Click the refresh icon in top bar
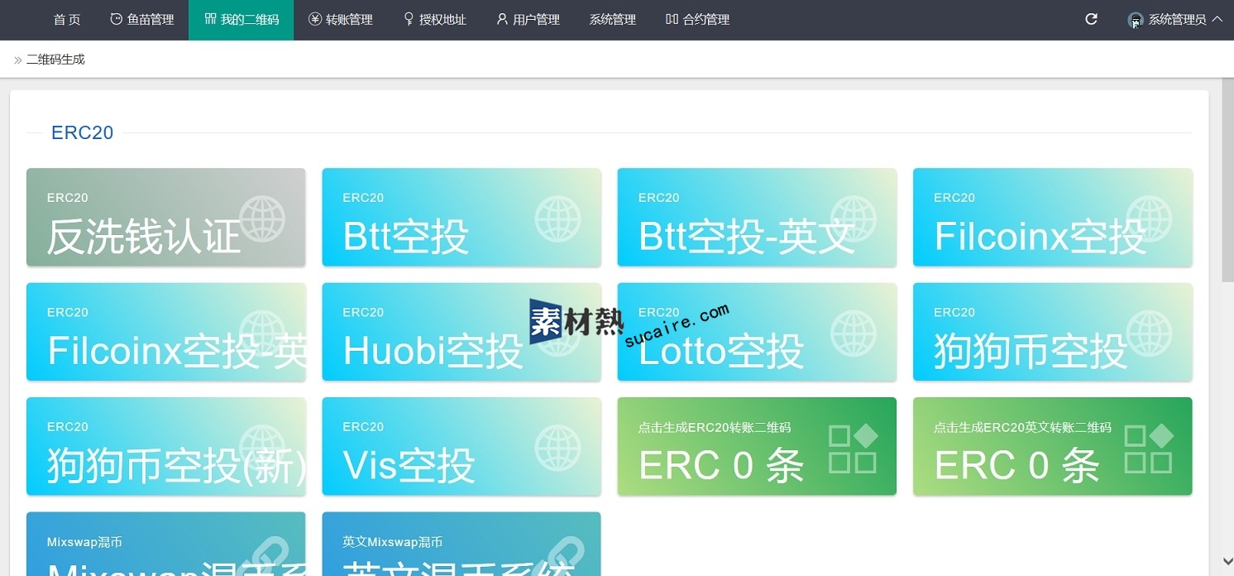This screenshot has height=576, width=1234. tap(1091, 19)
